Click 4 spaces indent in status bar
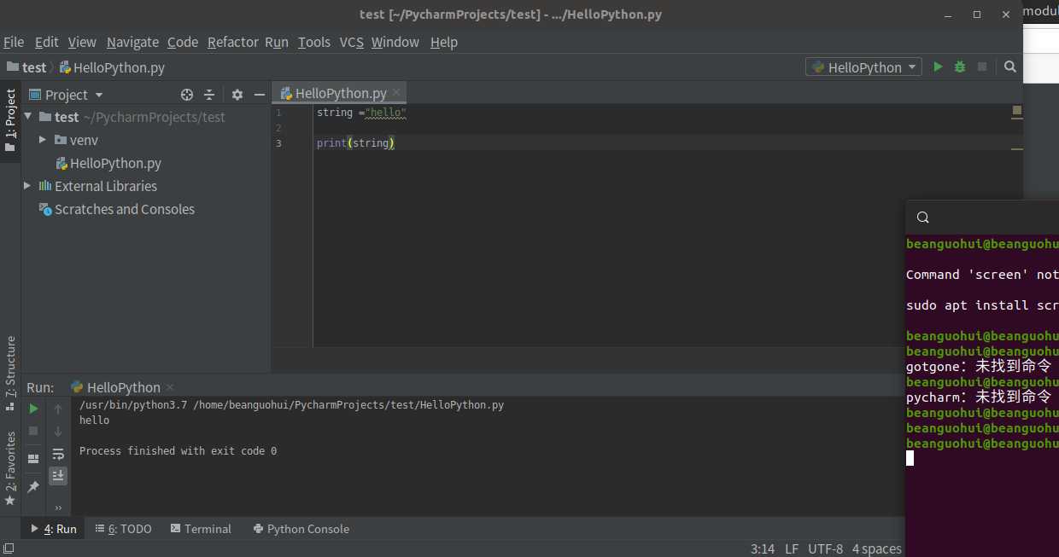The width and height of the screenshot is (1059, 557). tap(876, 548)
